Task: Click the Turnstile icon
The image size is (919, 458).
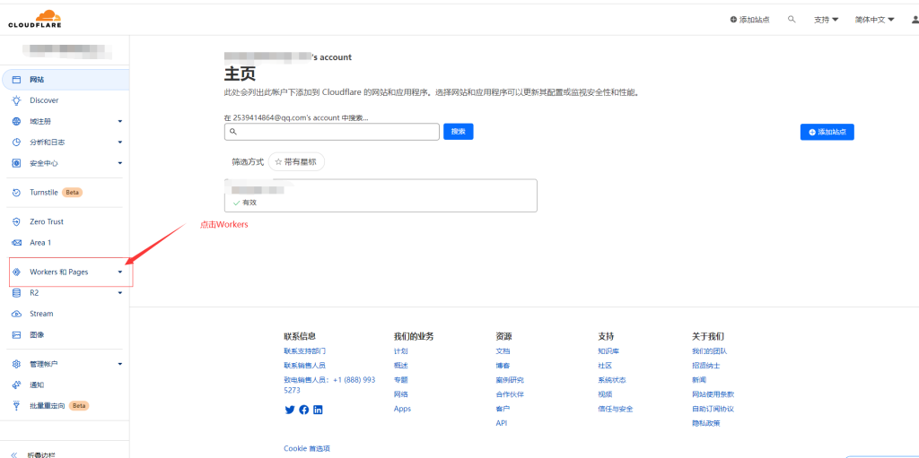Action: tap(17, 192)
